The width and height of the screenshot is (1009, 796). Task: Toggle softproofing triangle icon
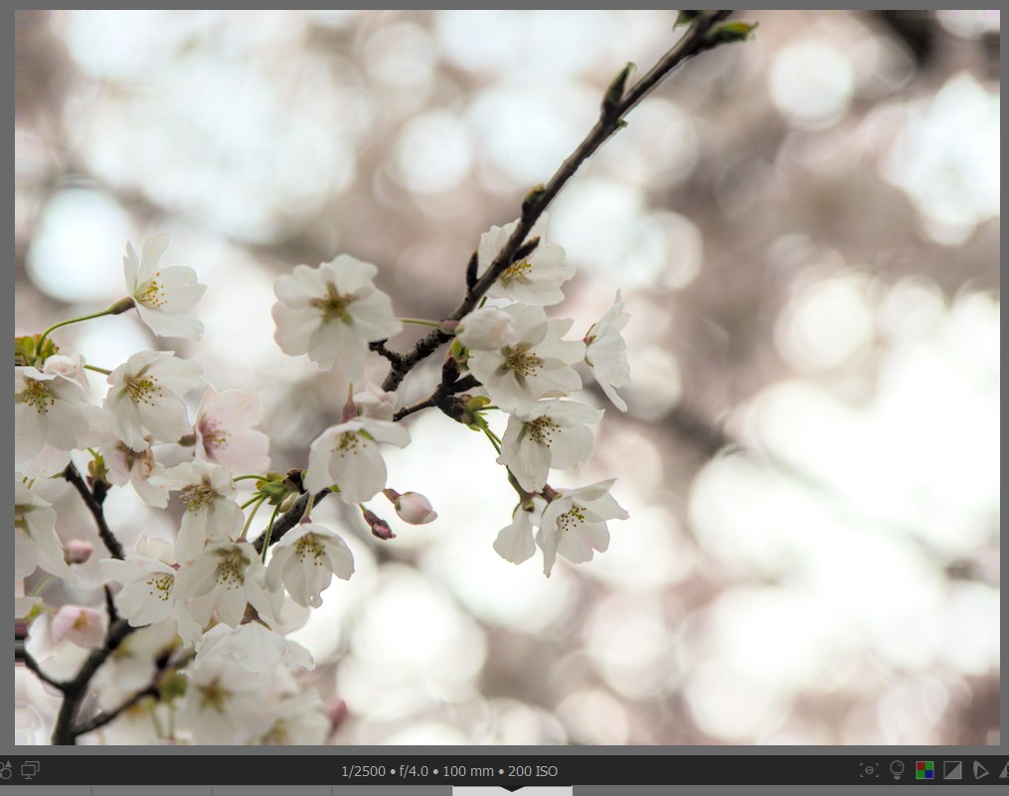tap(980, 770)
